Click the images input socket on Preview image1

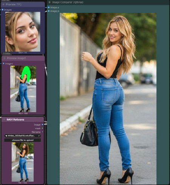pos(3,63)
